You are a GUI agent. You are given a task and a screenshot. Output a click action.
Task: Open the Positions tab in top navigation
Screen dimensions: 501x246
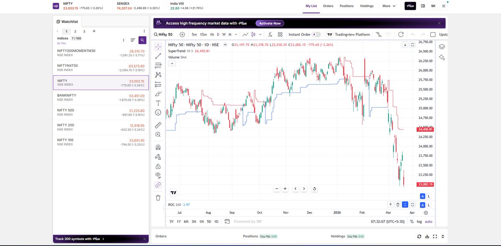[x=347, y=6]
